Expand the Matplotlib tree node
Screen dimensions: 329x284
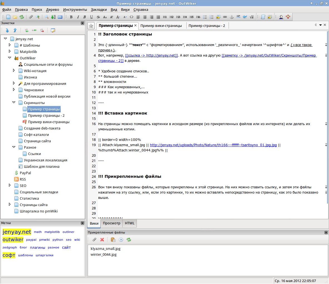click(x=10, y=52)
